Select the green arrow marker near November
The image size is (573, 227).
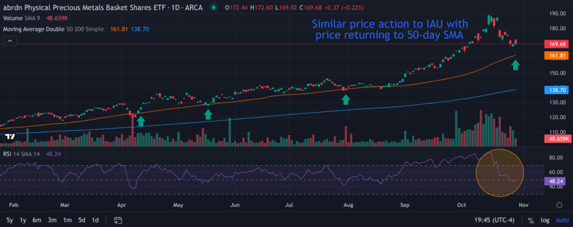point(515,65)
